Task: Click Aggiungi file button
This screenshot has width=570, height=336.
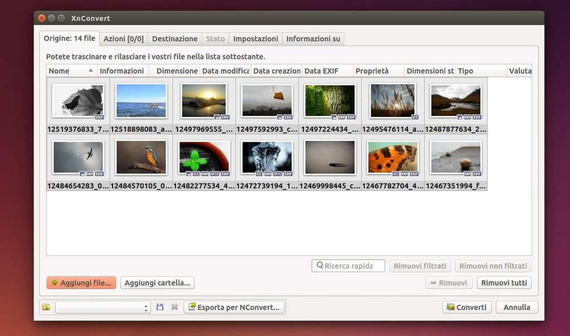Action: 81,283
